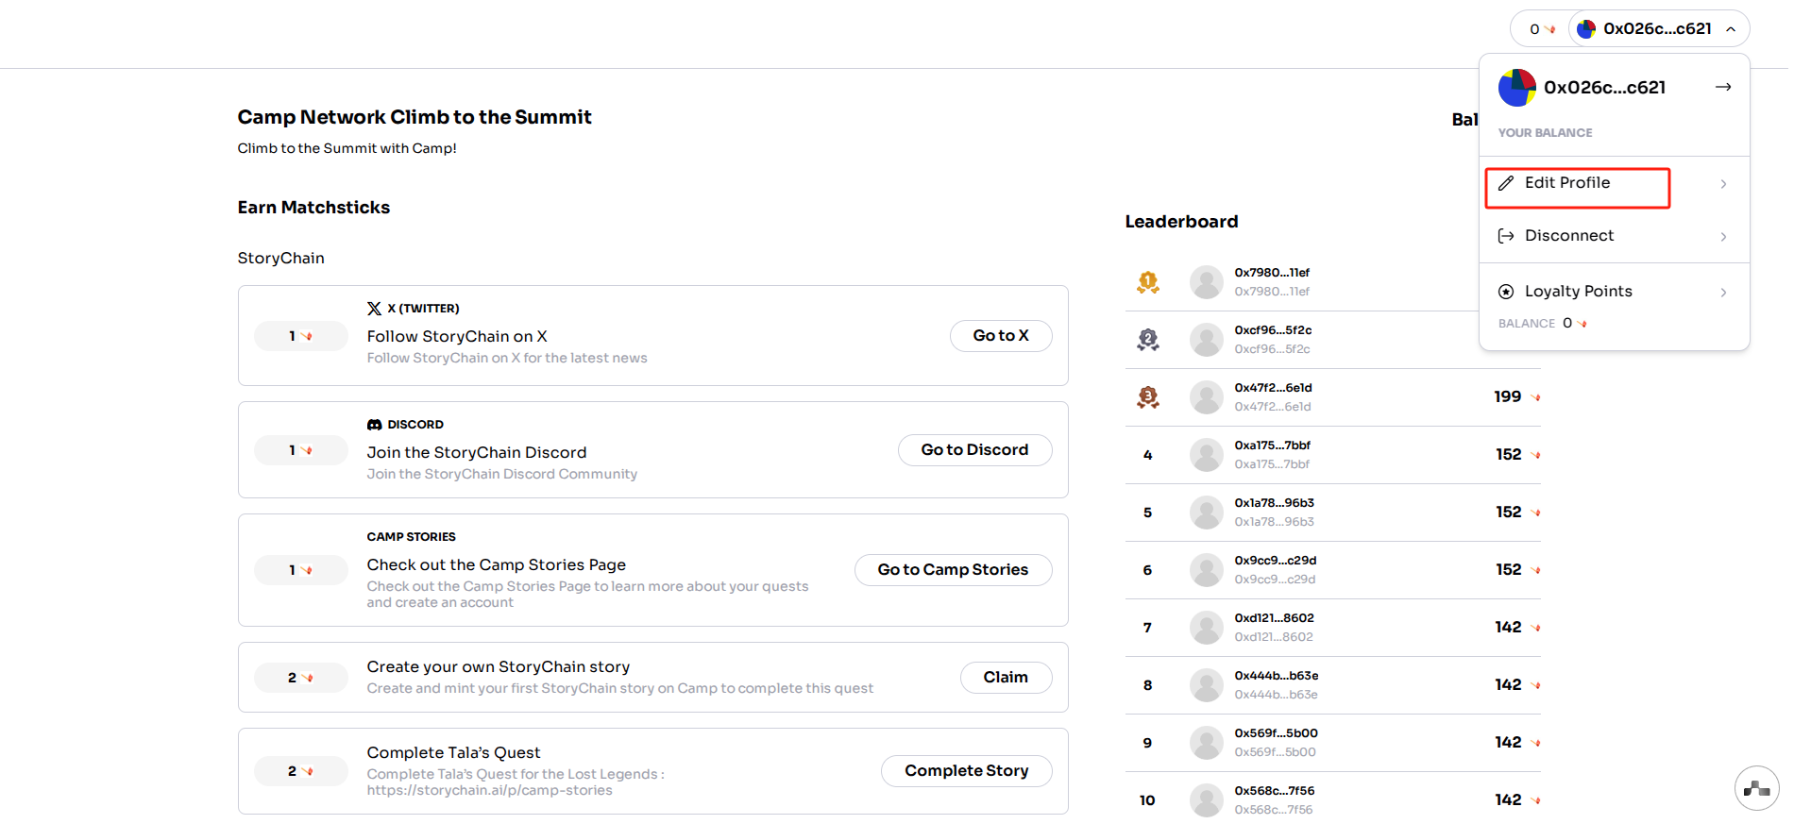Click the BALANCE 0 line under Loyalty Points
Viewport: 1794px width, 824px height.
click(1543, 324)
